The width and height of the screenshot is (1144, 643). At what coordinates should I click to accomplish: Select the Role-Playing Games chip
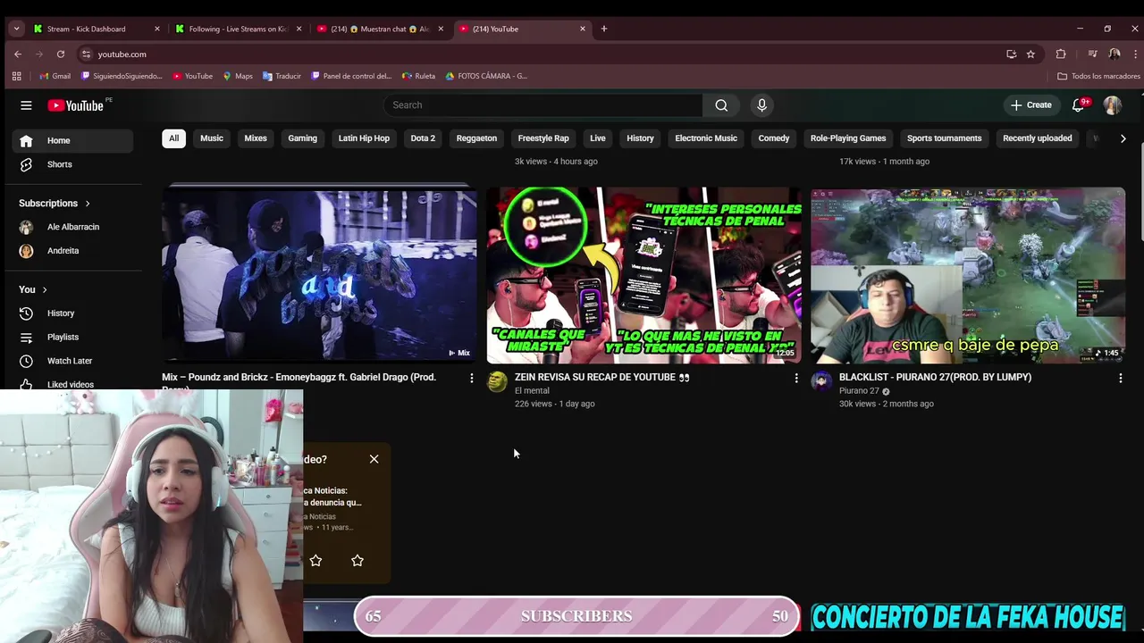pos(848,138)
